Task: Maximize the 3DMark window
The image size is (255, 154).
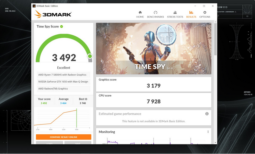Action: (204, 6)
